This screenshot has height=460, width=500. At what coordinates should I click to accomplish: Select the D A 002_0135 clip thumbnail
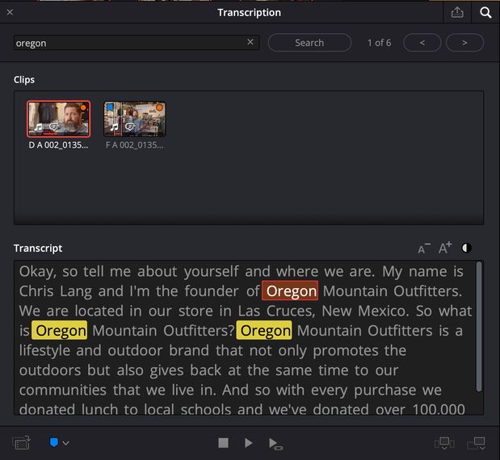(x=58, y=119)
